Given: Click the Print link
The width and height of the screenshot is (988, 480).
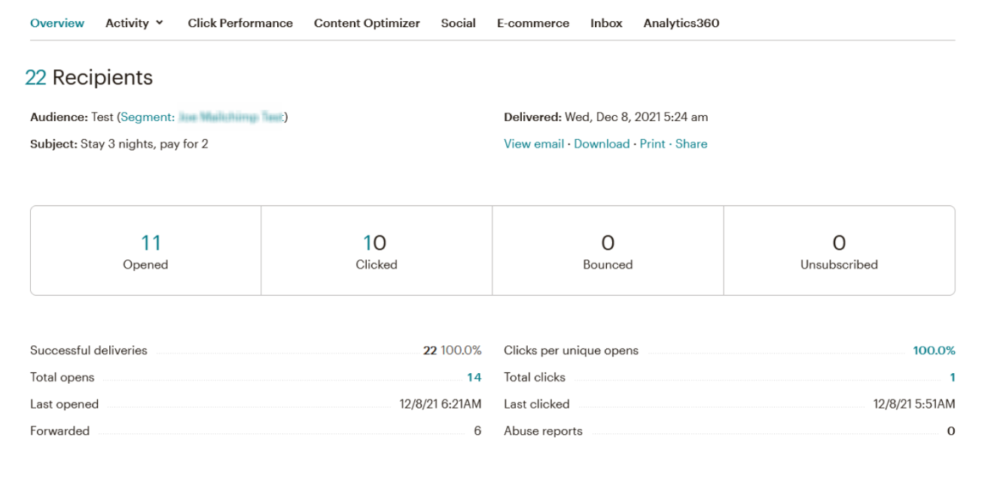Looking at the screenshot, I should pos(652,144).
